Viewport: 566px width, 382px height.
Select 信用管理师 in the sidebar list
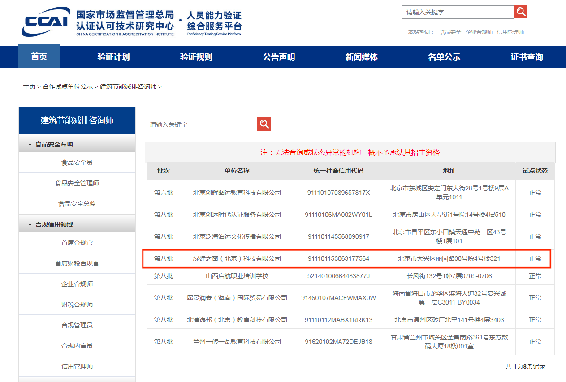point(77,366)
